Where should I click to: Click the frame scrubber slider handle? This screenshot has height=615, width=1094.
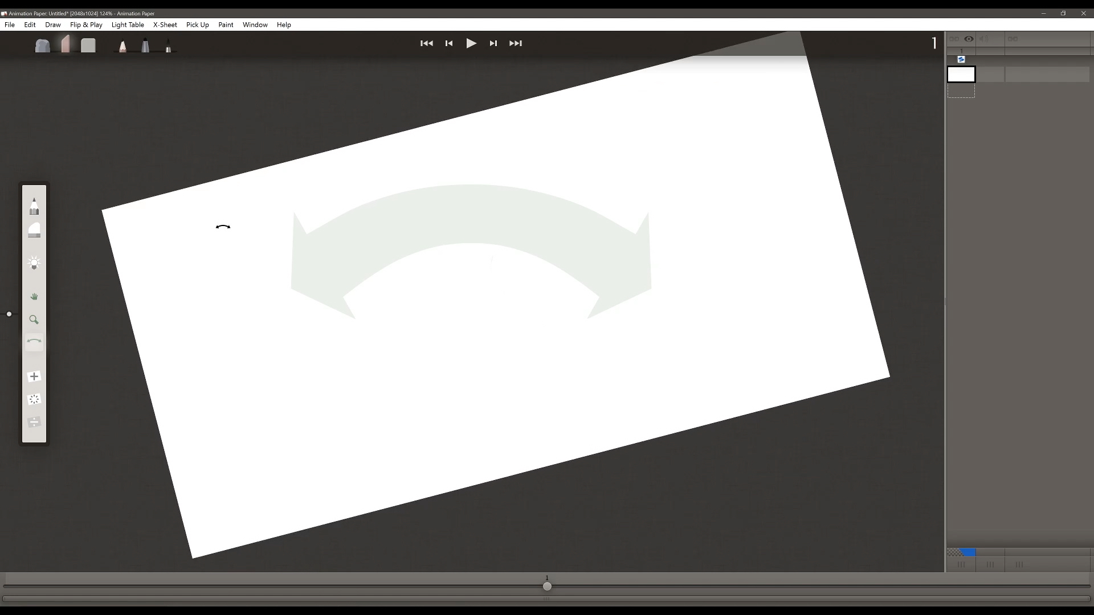pyautogui.click(x=547, y=586)
